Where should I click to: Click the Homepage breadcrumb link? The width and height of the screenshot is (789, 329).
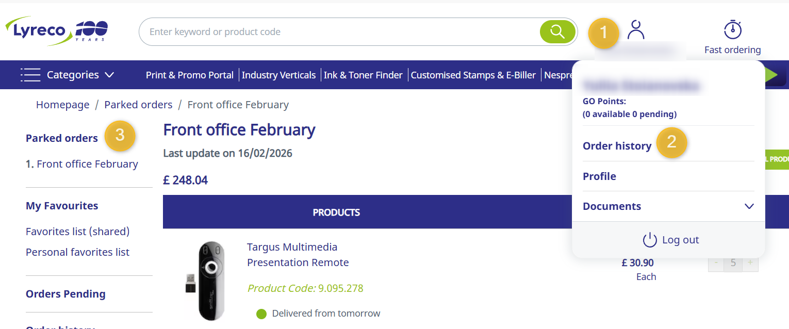coord(63,105)
